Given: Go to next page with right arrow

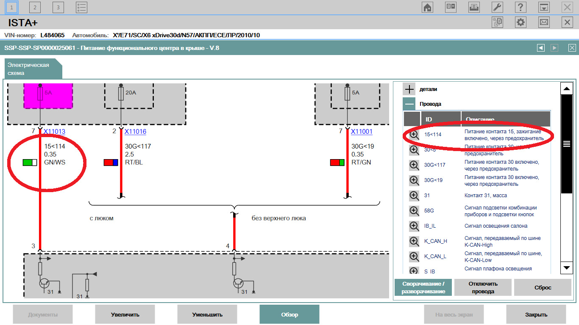Looking at the screenshot, I should point(554,48).
